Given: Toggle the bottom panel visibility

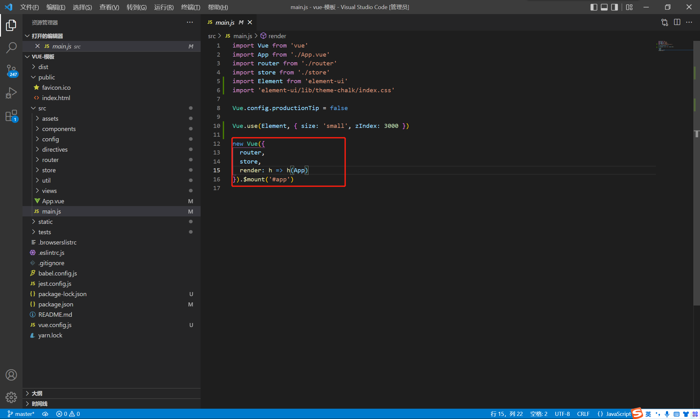Looking at the screenshot, I should (604, 7).
